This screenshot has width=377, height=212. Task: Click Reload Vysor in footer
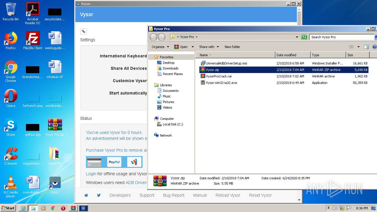click(x=228, y=195)
